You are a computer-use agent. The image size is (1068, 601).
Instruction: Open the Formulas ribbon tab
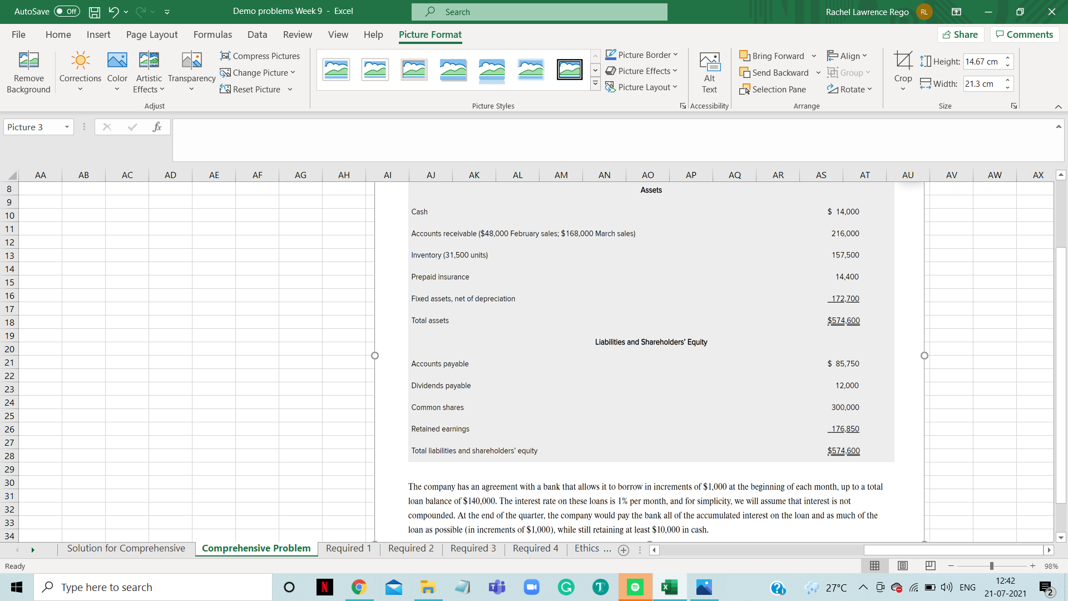pyautogui.click(x=212, y=35)
